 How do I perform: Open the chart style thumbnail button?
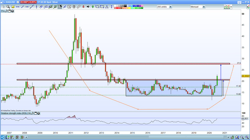tap(227, 7)
